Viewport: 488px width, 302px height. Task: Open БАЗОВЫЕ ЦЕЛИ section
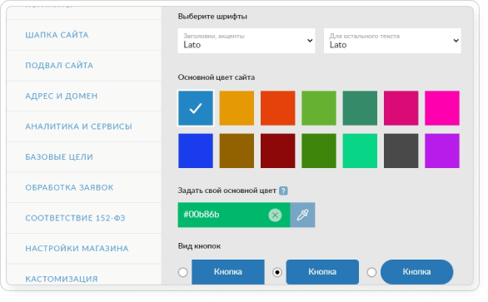click(x=84, y=156)
